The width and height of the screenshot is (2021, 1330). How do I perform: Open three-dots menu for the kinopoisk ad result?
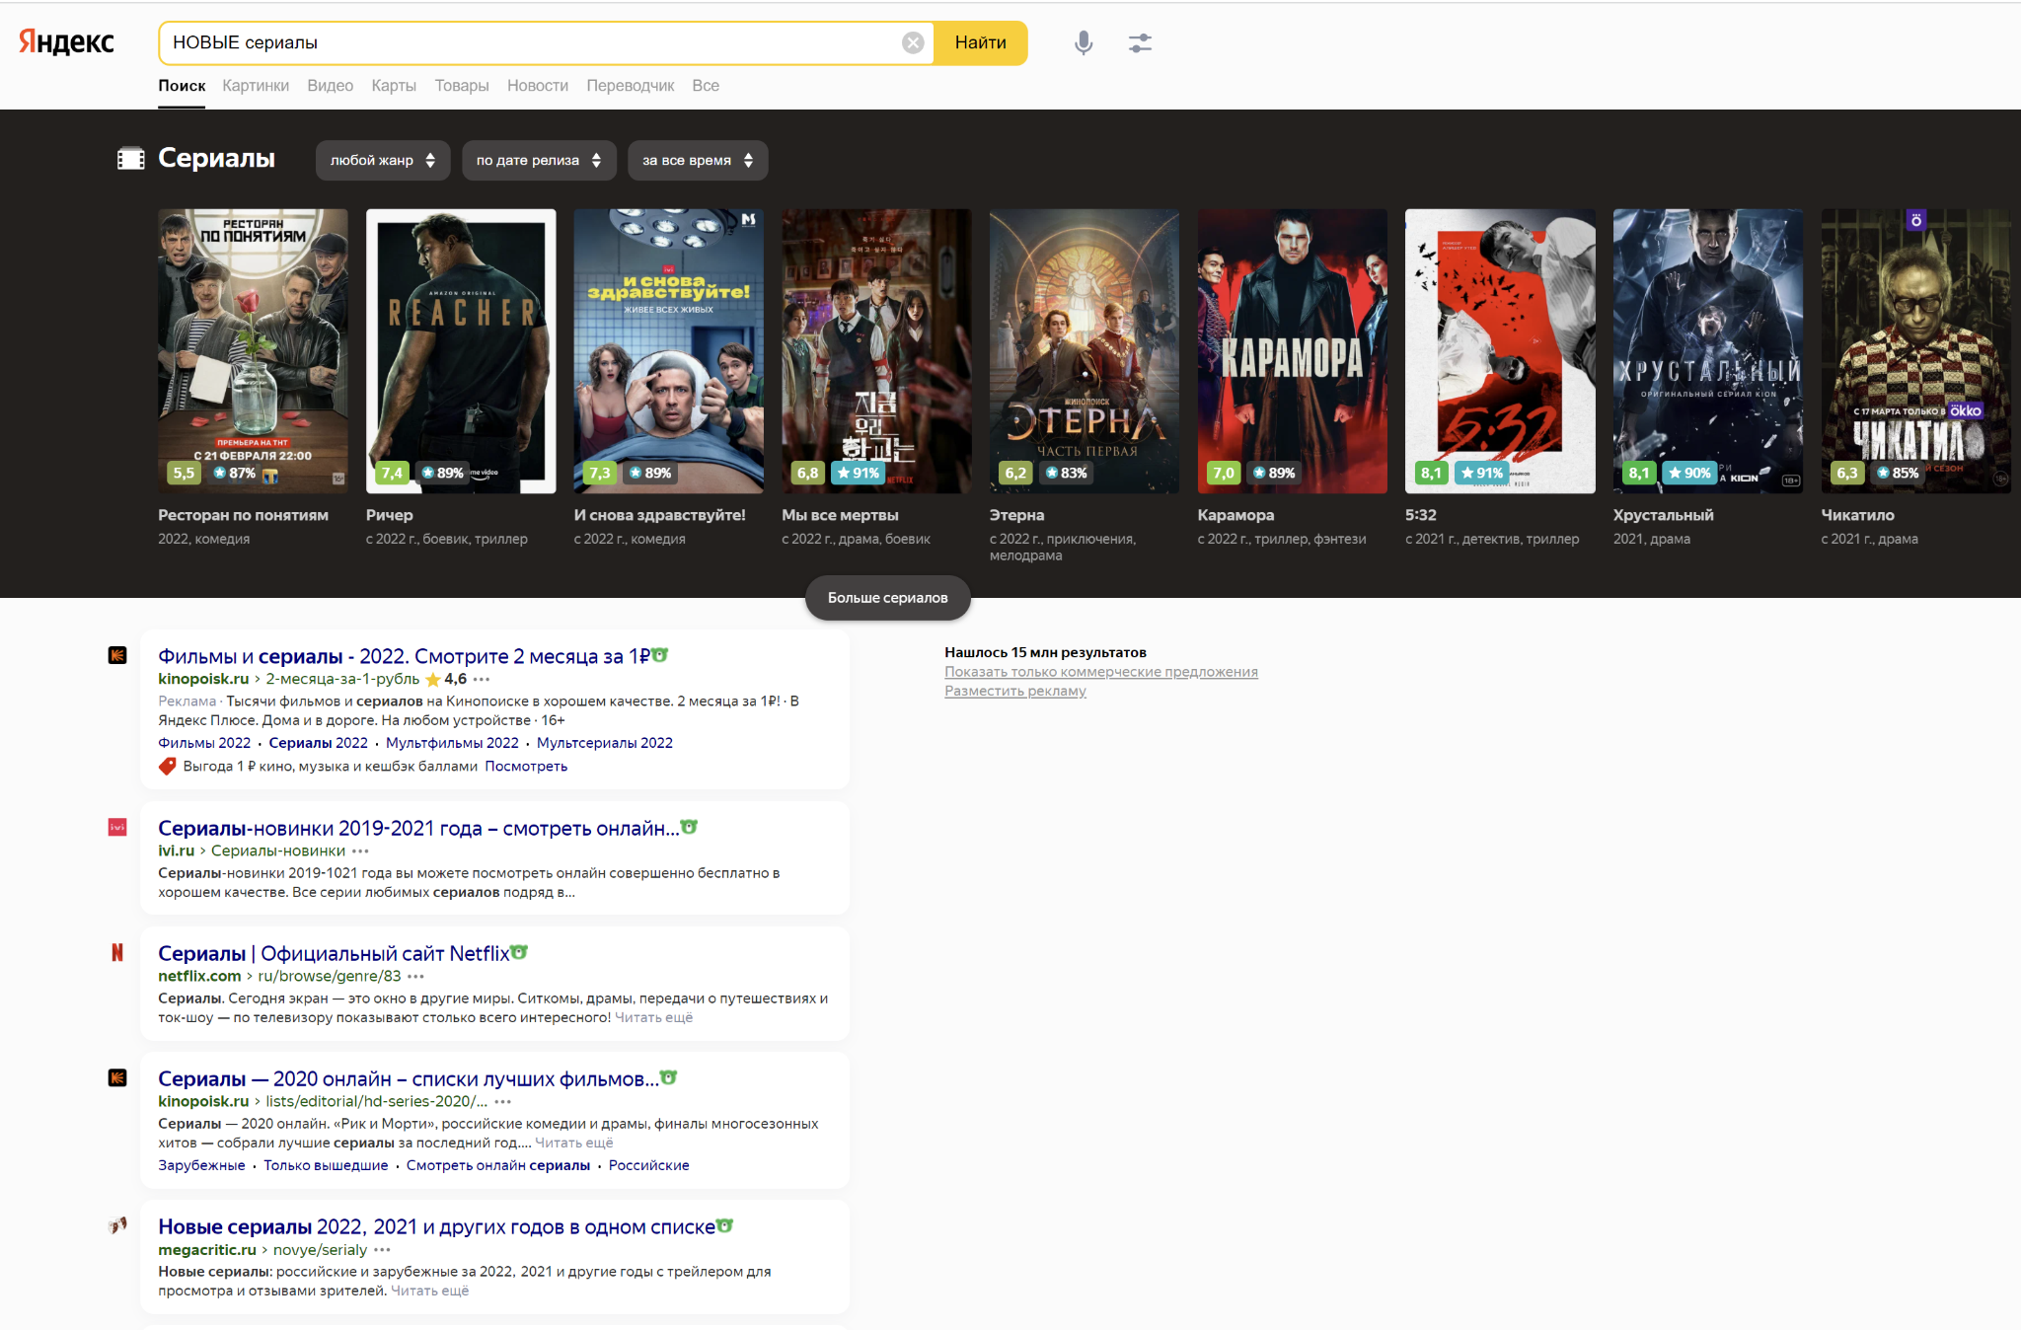click(482, 679)
